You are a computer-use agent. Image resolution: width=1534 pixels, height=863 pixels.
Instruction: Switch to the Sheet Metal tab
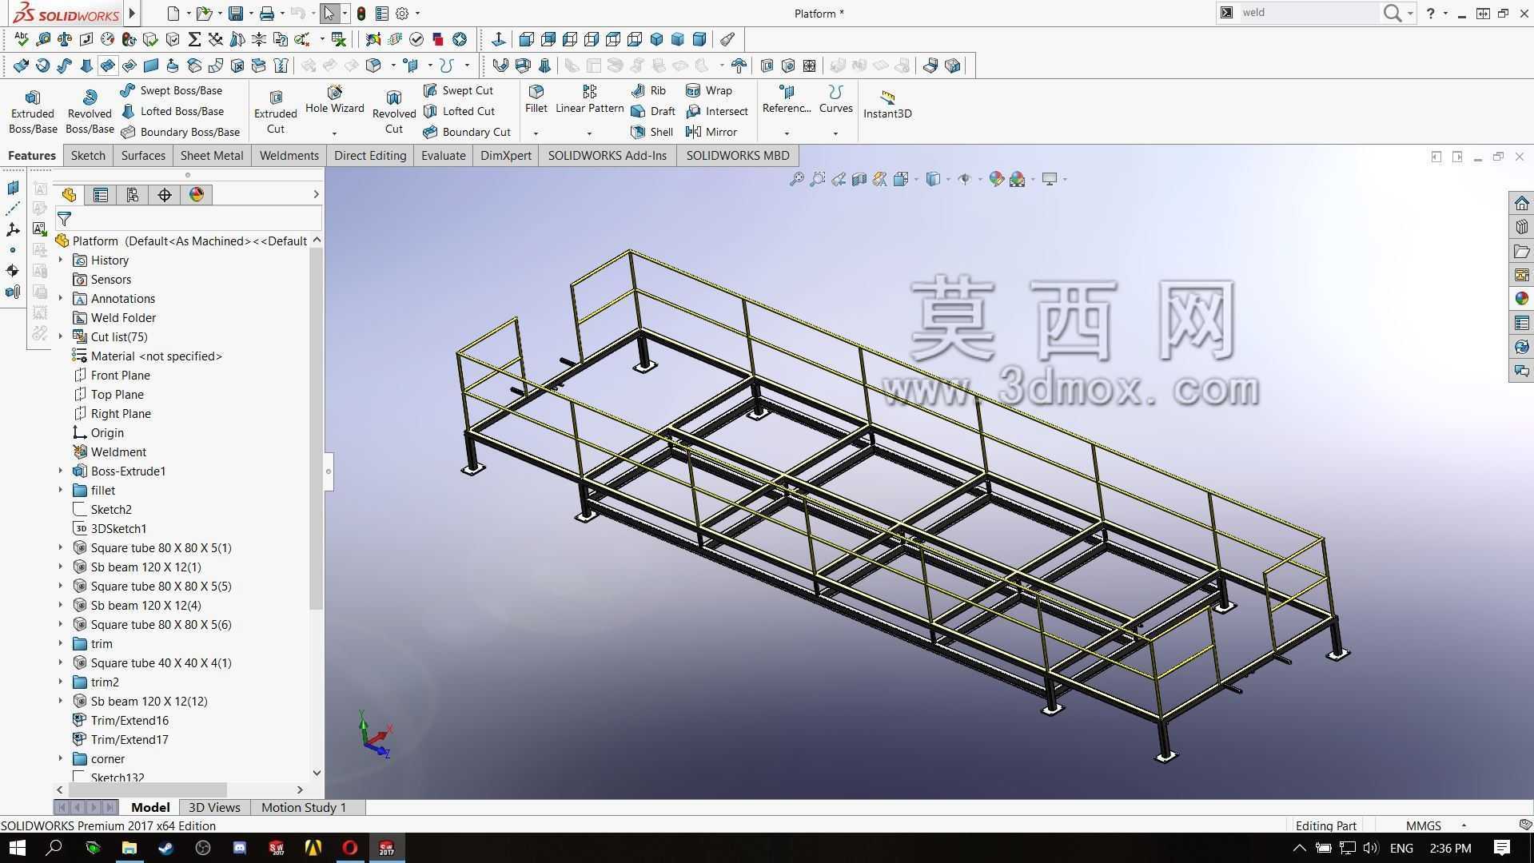tap(212, 155)
